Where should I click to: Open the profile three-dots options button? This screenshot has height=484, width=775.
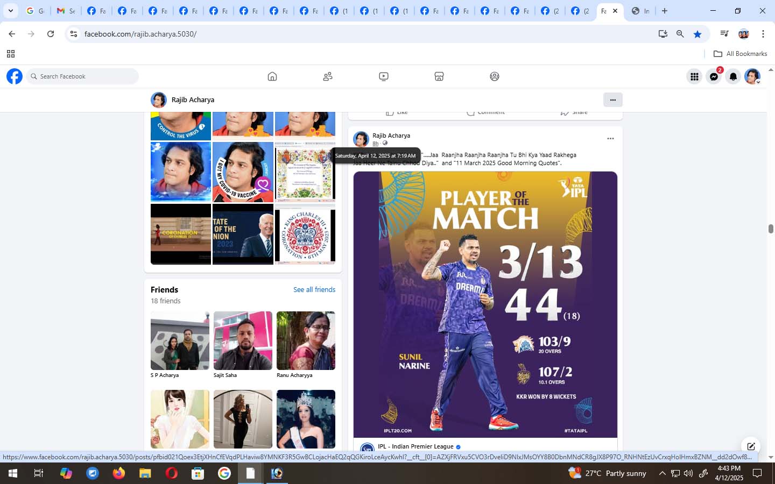tap(612, 99)
